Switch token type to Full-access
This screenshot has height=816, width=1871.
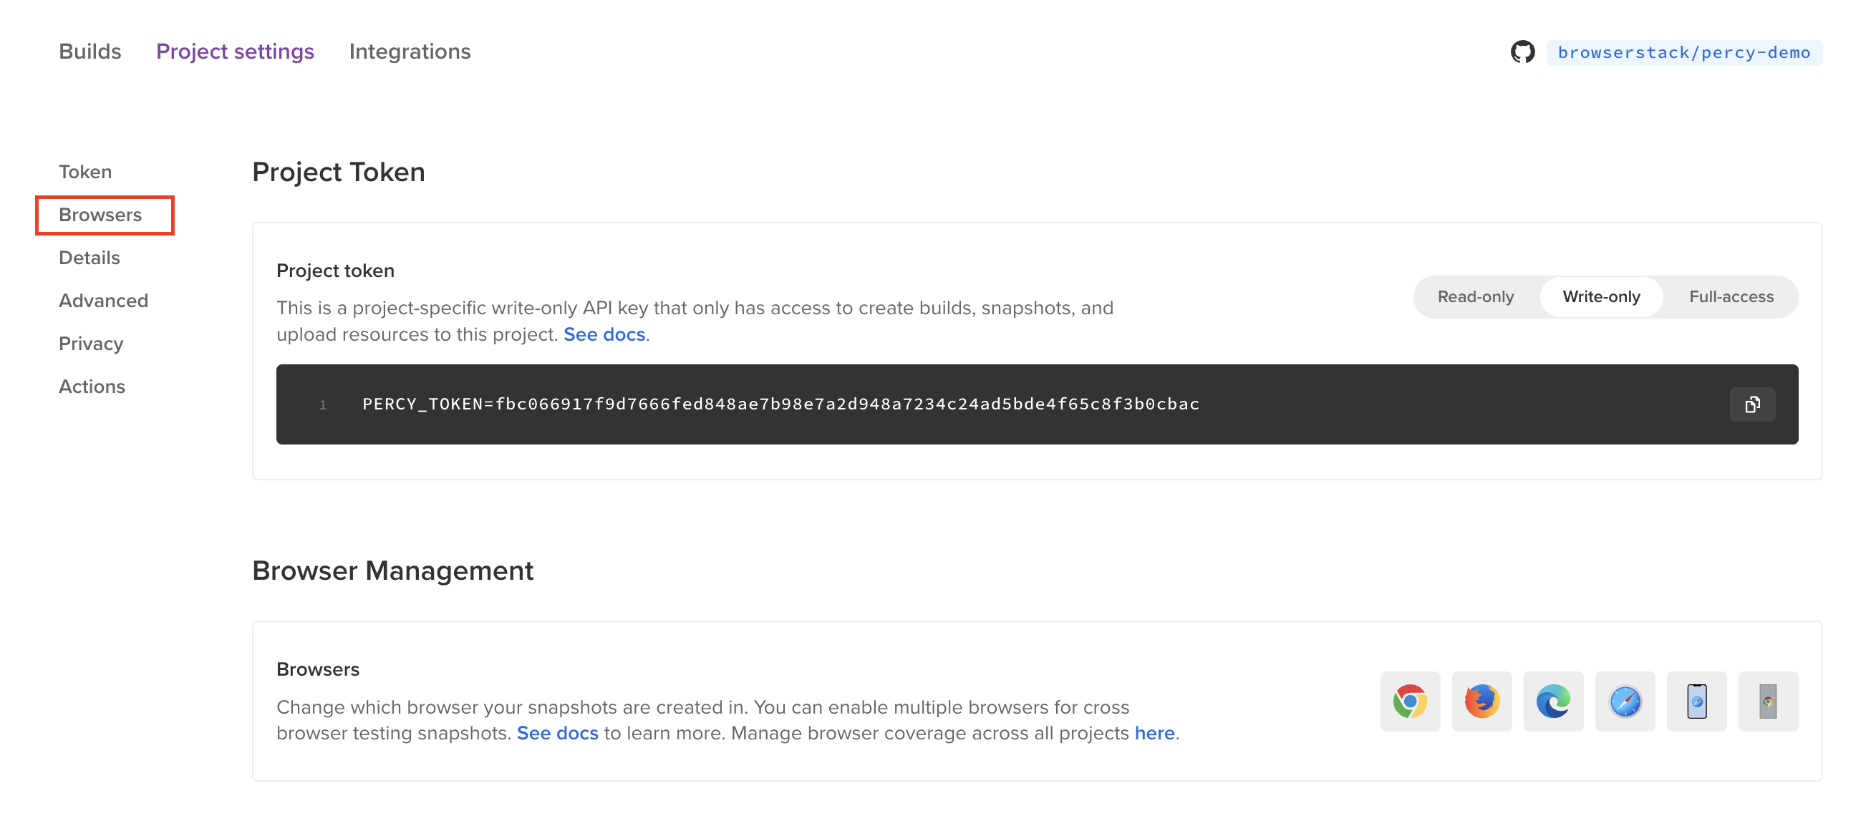pyautogui.click(x=1731, y=296)
